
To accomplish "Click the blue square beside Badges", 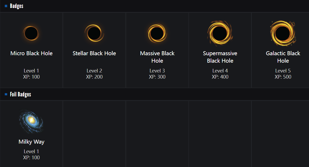I will pyautogui.click(x=6, y=6).
